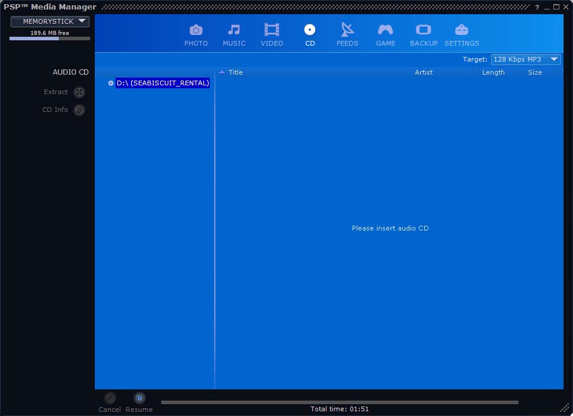The image size is (573, 416).
Task: Open the VIDEO section film icon
Action: pos(271,30)
